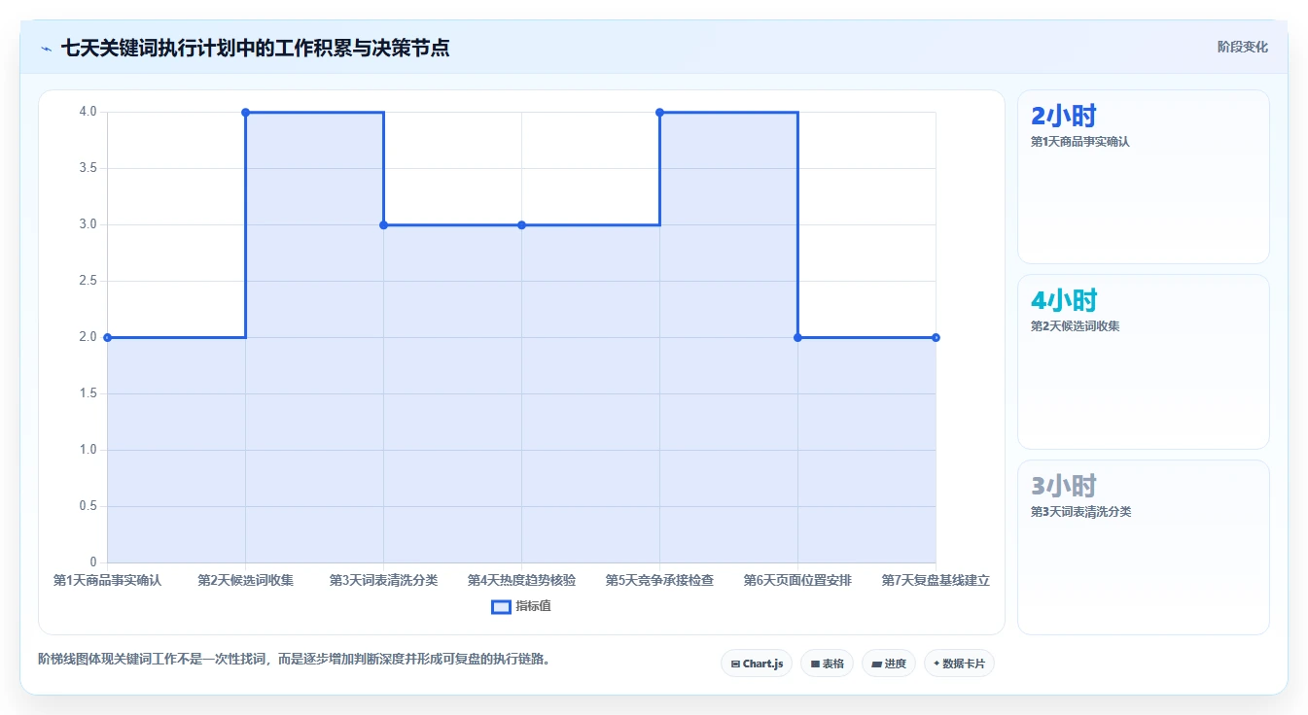Click the data point for 第5天竞争承接检查
This screenshot has height=715, width=1308.
point(659,113)
